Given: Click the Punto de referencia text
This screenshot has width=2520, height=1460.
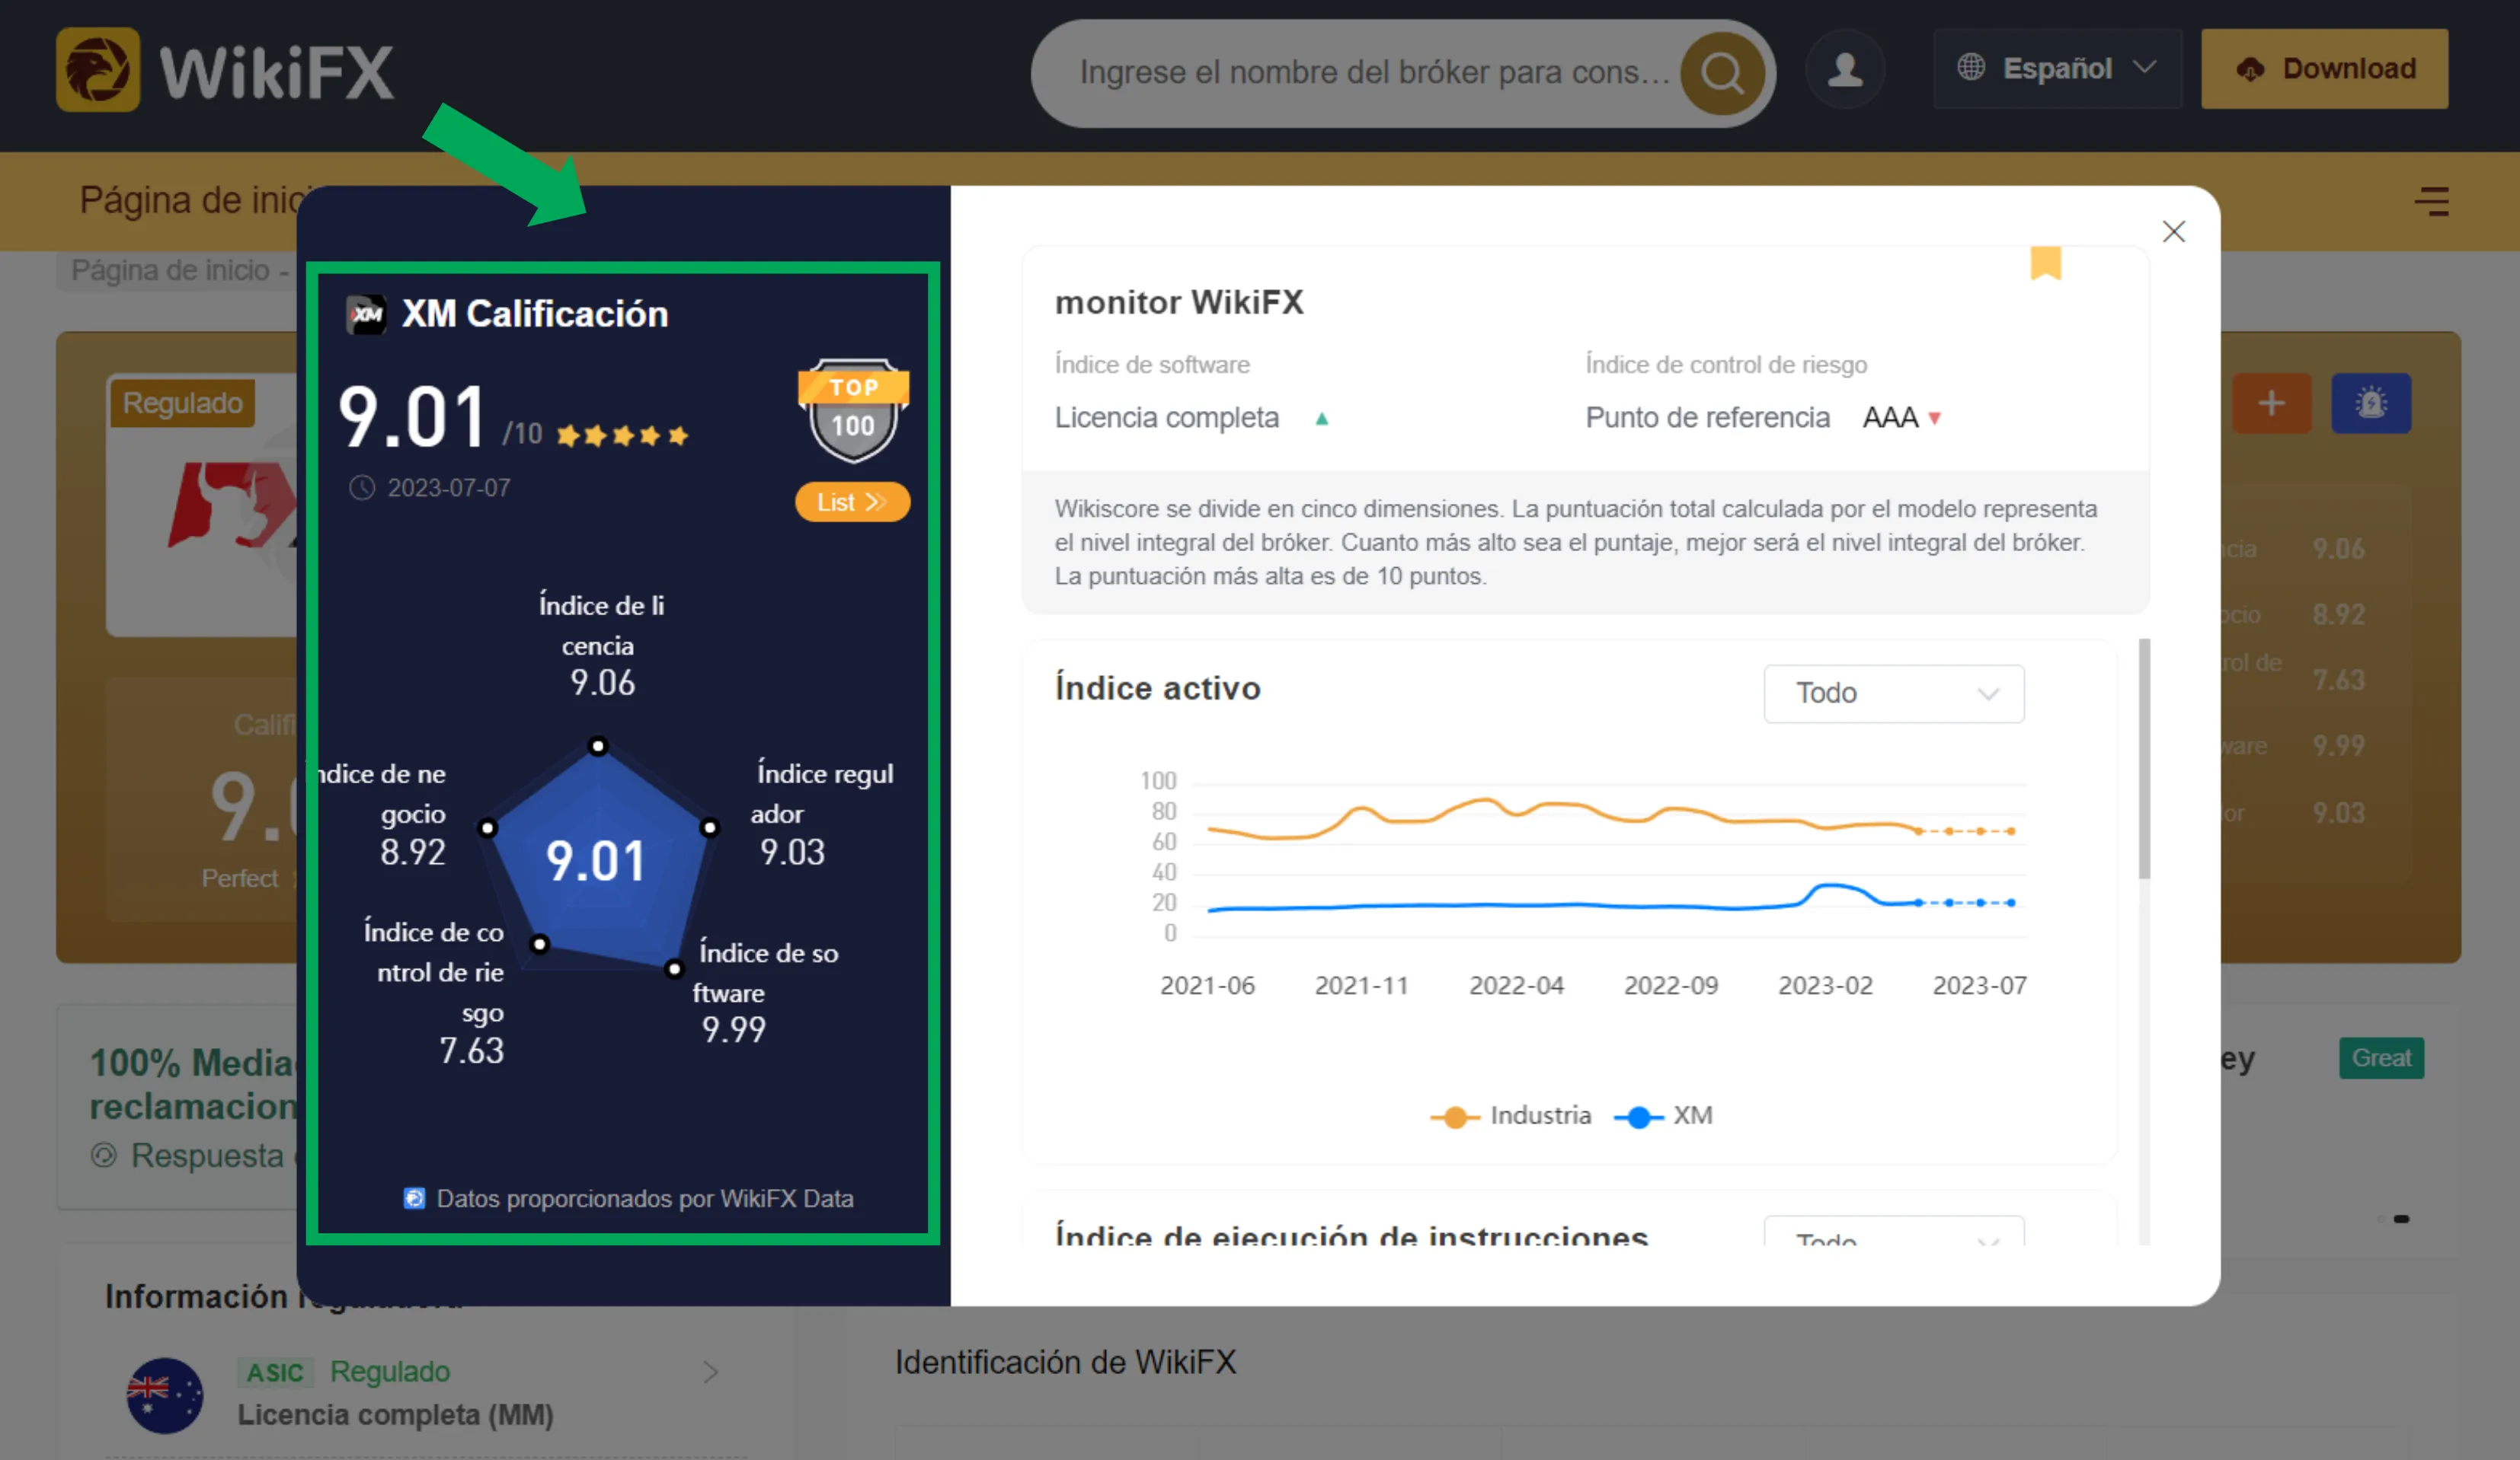Looking at the screenshot, I should [x=1707, y=418].
